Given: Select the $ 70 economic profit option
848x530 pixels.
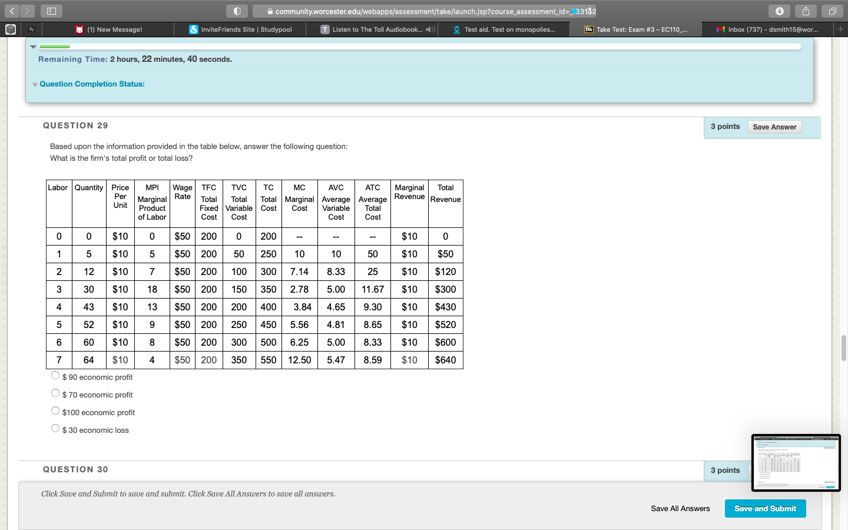Looking at the screenshot, I should point(55,393).
